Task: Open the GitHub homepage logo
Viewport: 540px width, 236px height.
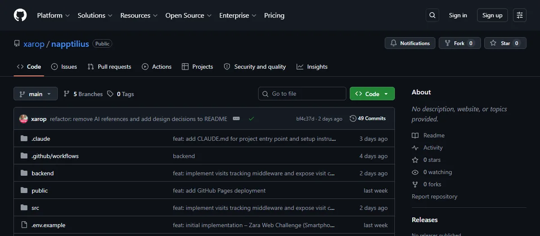Action: tap(20, 15)
